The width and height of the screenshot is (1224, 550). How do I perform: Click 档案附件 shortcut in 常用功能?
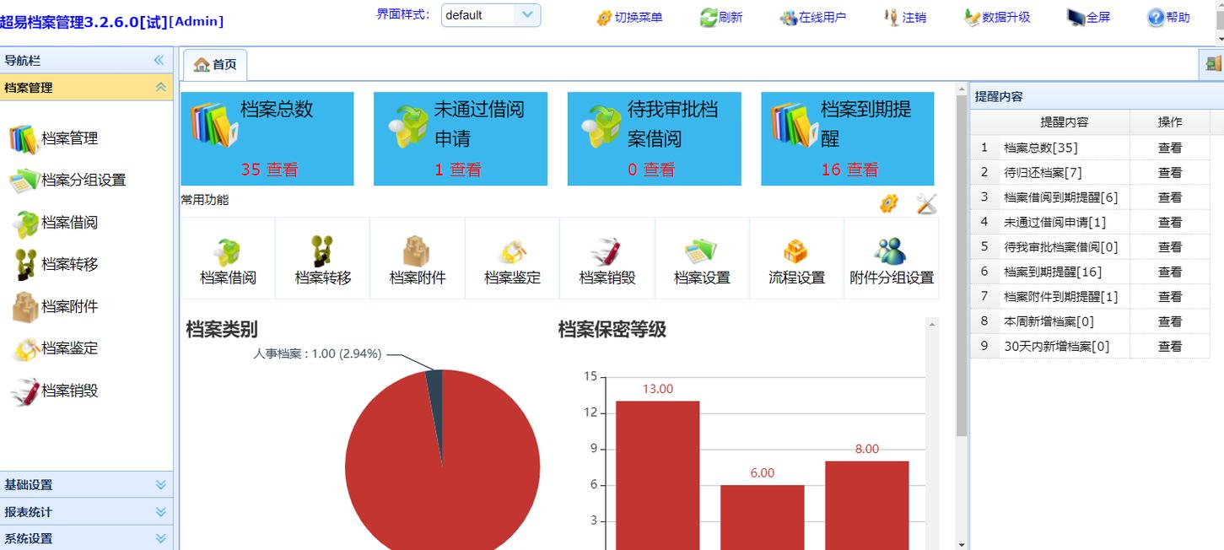418,260
